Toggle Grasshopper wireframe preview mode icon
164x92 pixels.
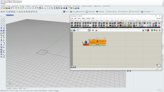coord(146,30)
